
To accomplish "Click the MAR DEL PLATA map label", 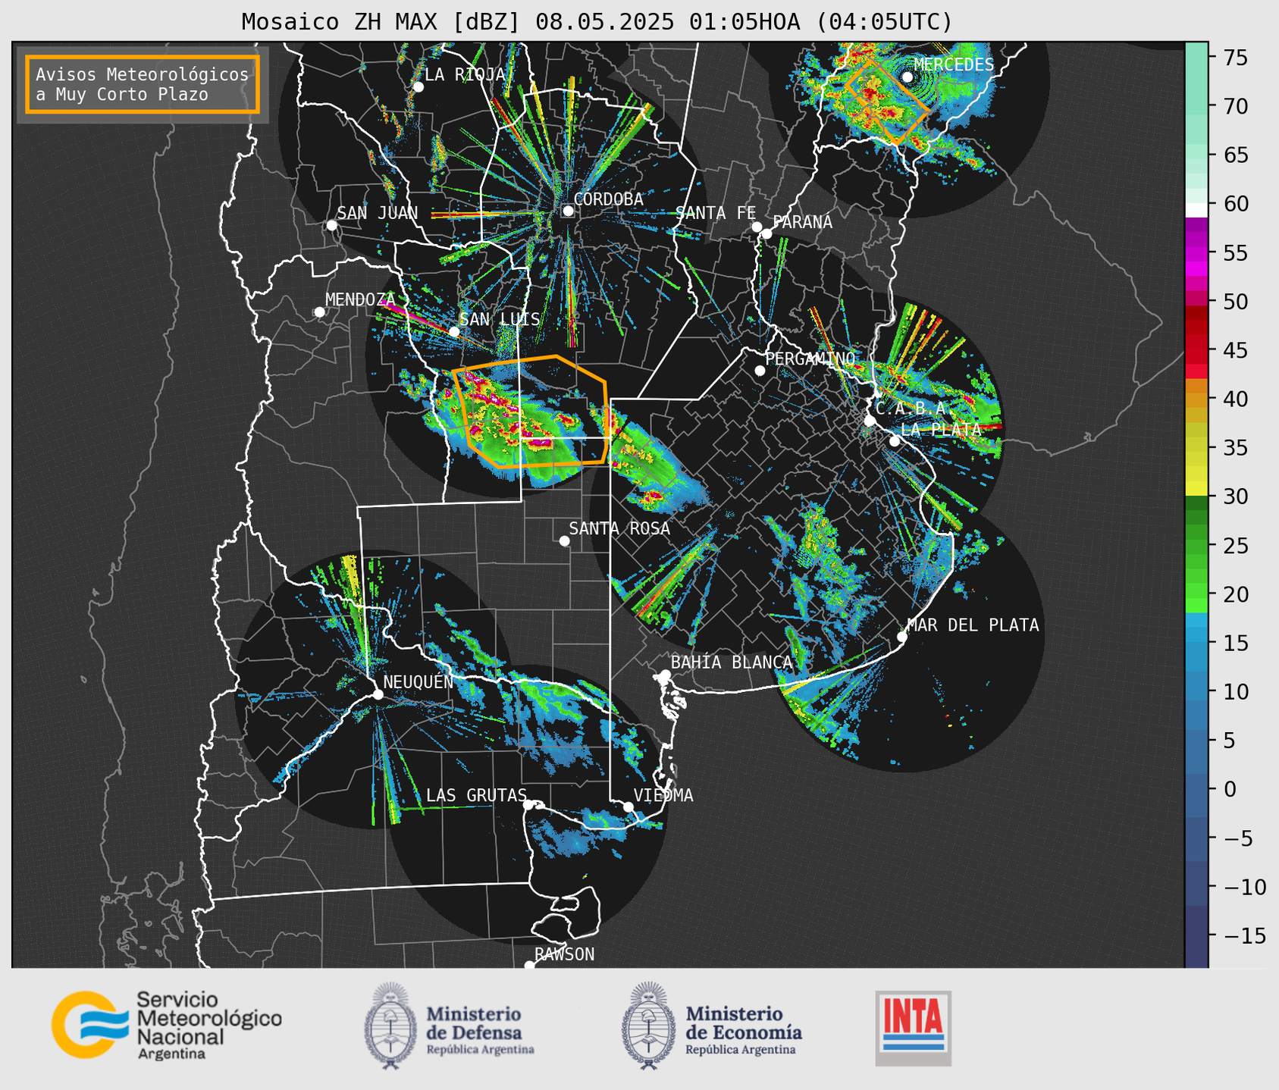I will (x=973, y=625).
